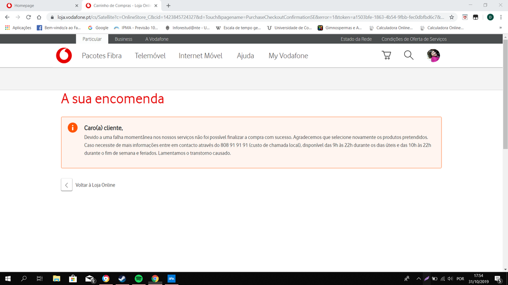Click the back arrow next to Voltar

[67, 185]
